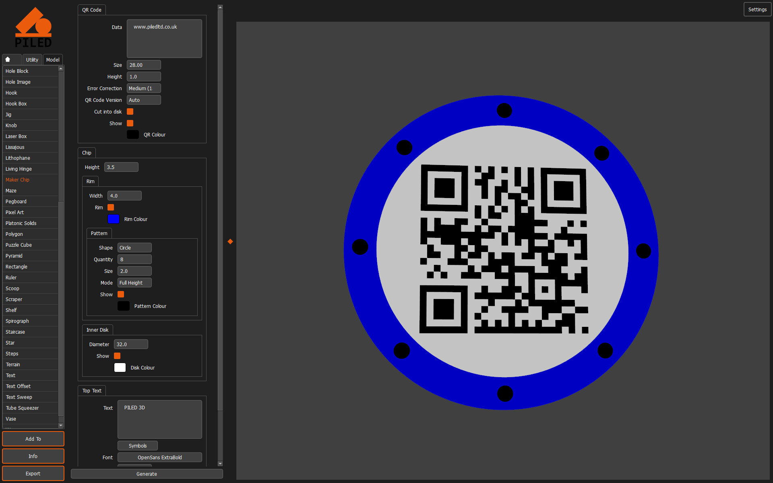The height and width of the screenshot is (483, 773).
Task: Click the orange diamond panel splitter
Action: click(x=230, y=242)
